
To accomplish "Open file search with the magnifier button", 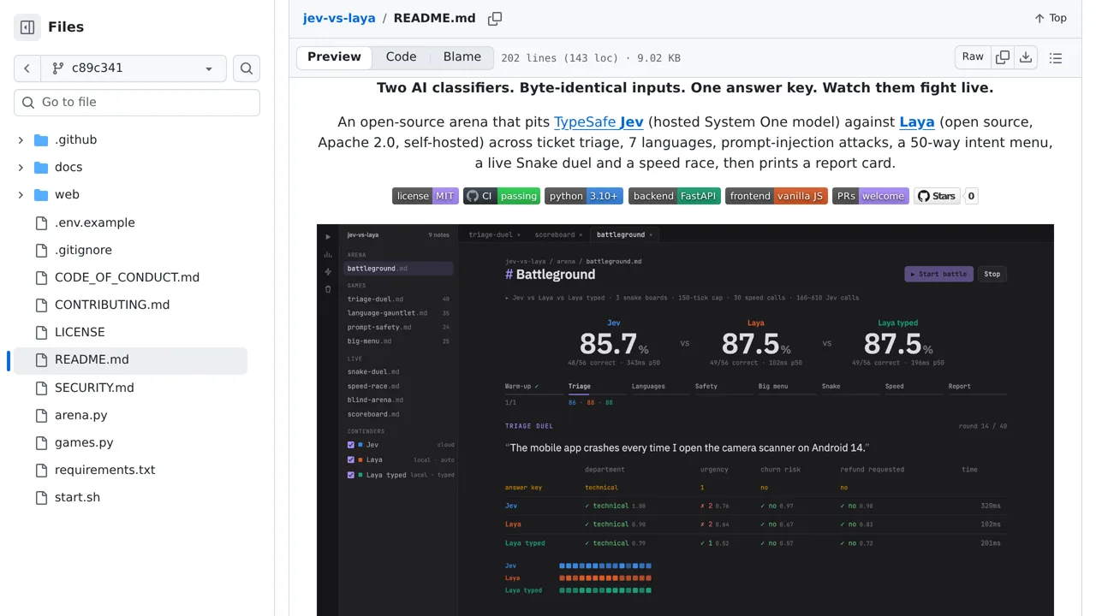I will click(x=247, y=68).
